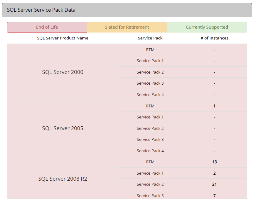Click Service Pack 1 under SQL Server 2008 R2
The image size is (253, 199).
point(150,173)
